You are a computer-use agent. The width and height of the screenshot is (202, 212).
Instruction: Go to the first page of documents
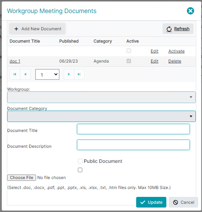[15, 74]
